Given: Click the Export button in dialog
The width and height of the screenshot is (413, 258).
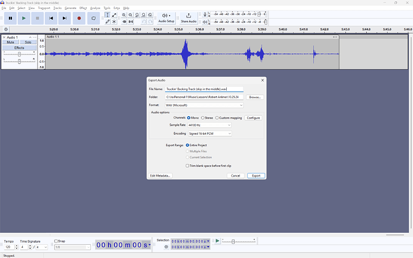Looking at the screenshot, I should tap(256, 176).
